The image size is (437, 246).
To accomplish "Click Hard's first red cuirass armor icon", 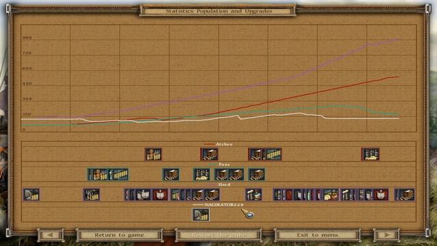I will click(160, 195).
